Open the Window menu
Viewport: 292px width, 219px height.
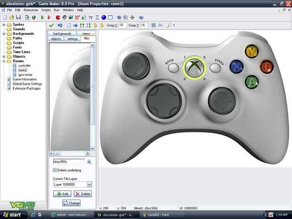tap(68, 10)
